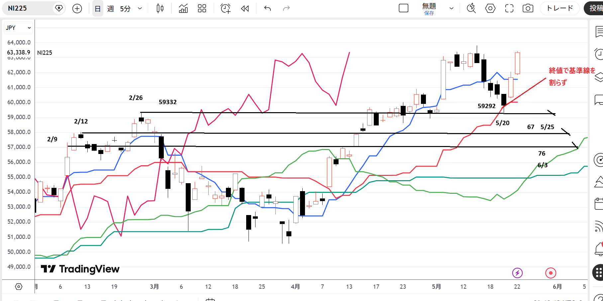Screen dimensions: 603x301
Task: Open indicator templates grid icon
Action: click(x=202, y=9)
